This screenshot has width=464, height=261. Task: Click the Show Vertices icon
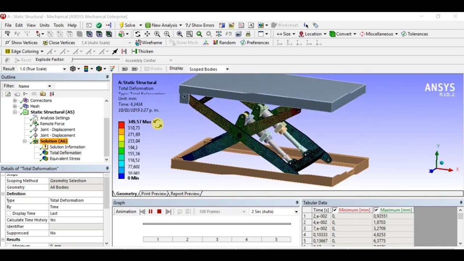(21, 42)
